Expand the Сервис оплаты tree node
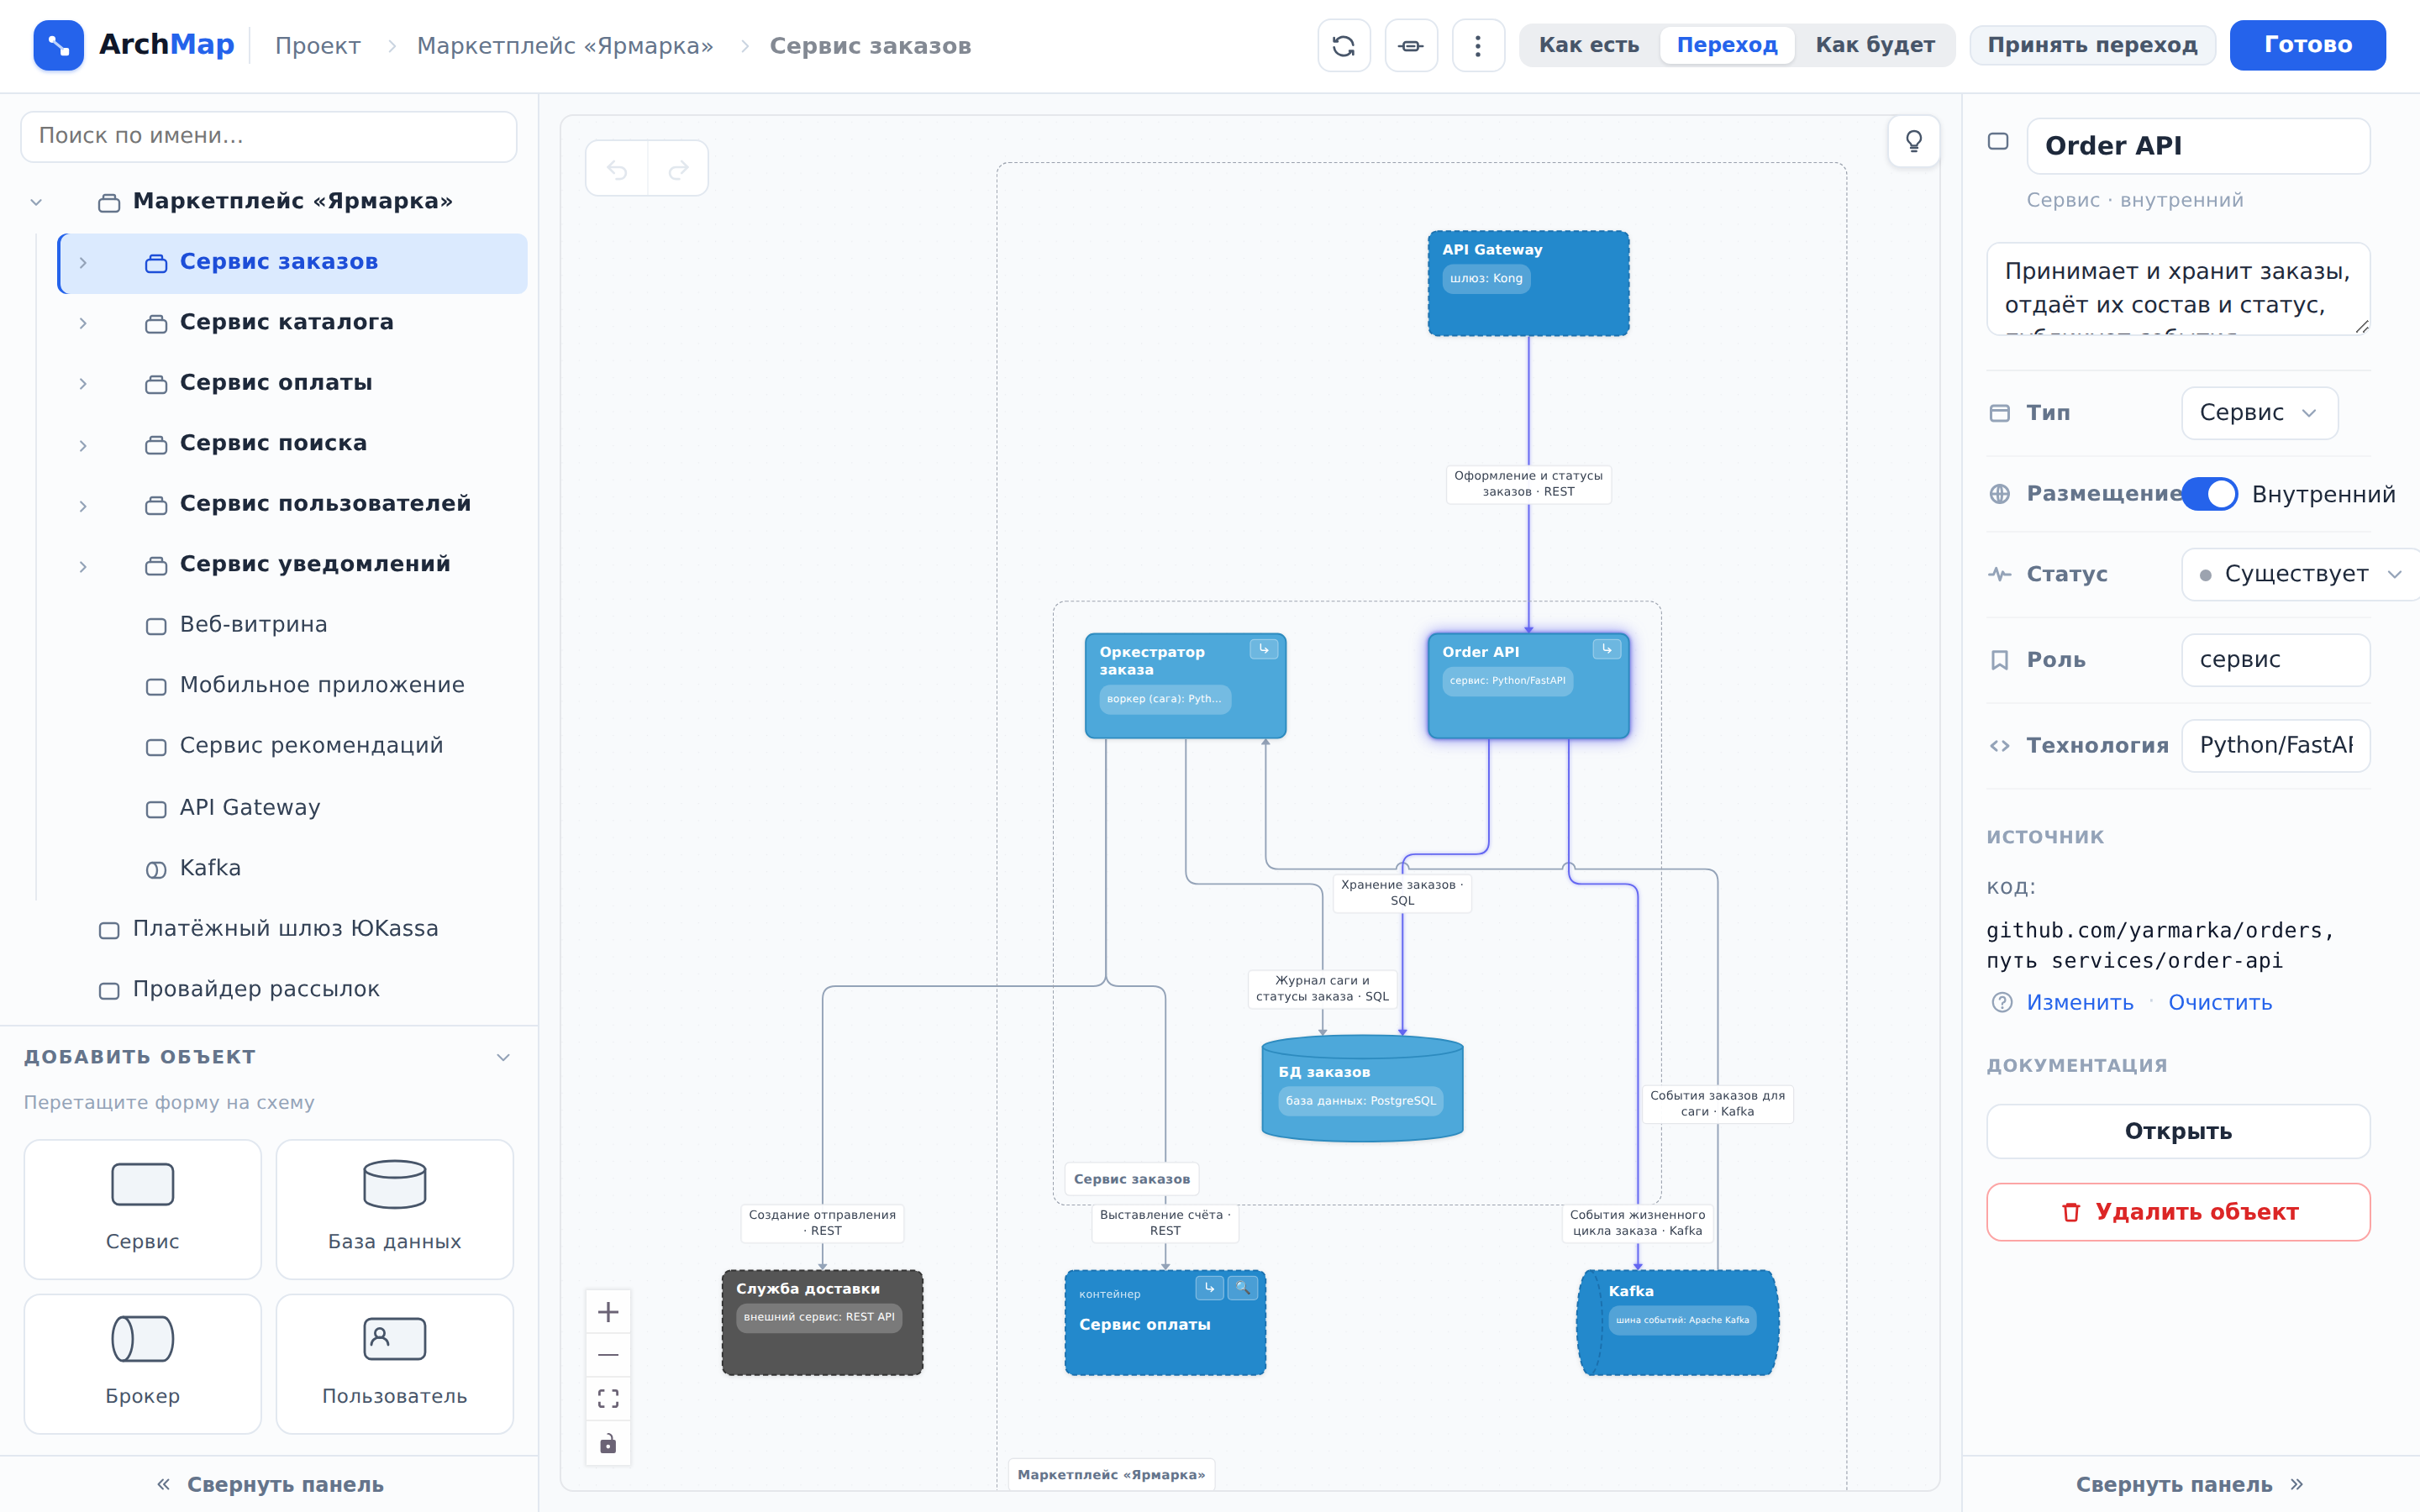The image size is (2420, 1512). point(83,384)
